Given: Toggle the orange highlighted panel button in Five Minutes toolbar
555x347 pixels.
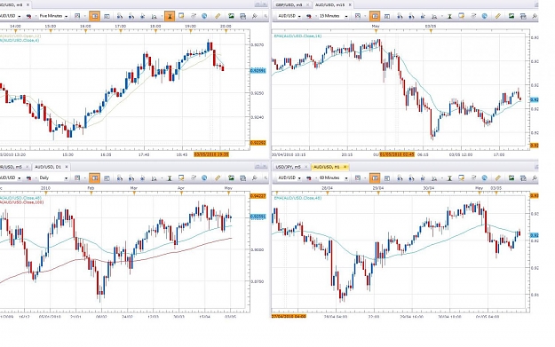Looking at the screenshot, I should point(94,16).
